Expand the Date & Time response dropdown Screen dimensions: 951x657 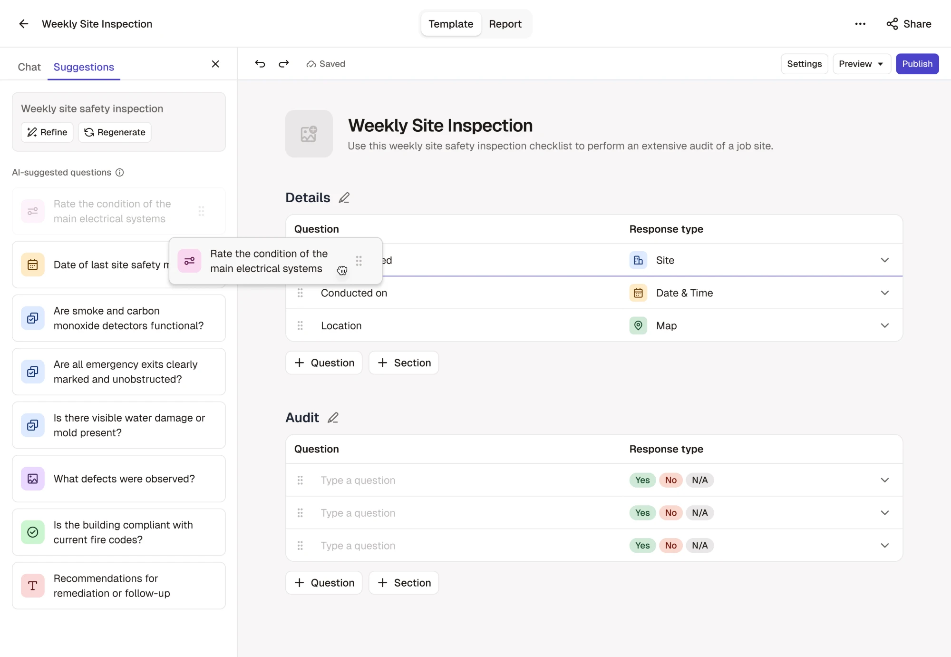[x=884, y=293]
